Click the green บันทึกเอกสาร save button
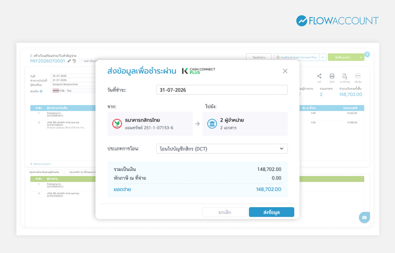 [342, 57]
